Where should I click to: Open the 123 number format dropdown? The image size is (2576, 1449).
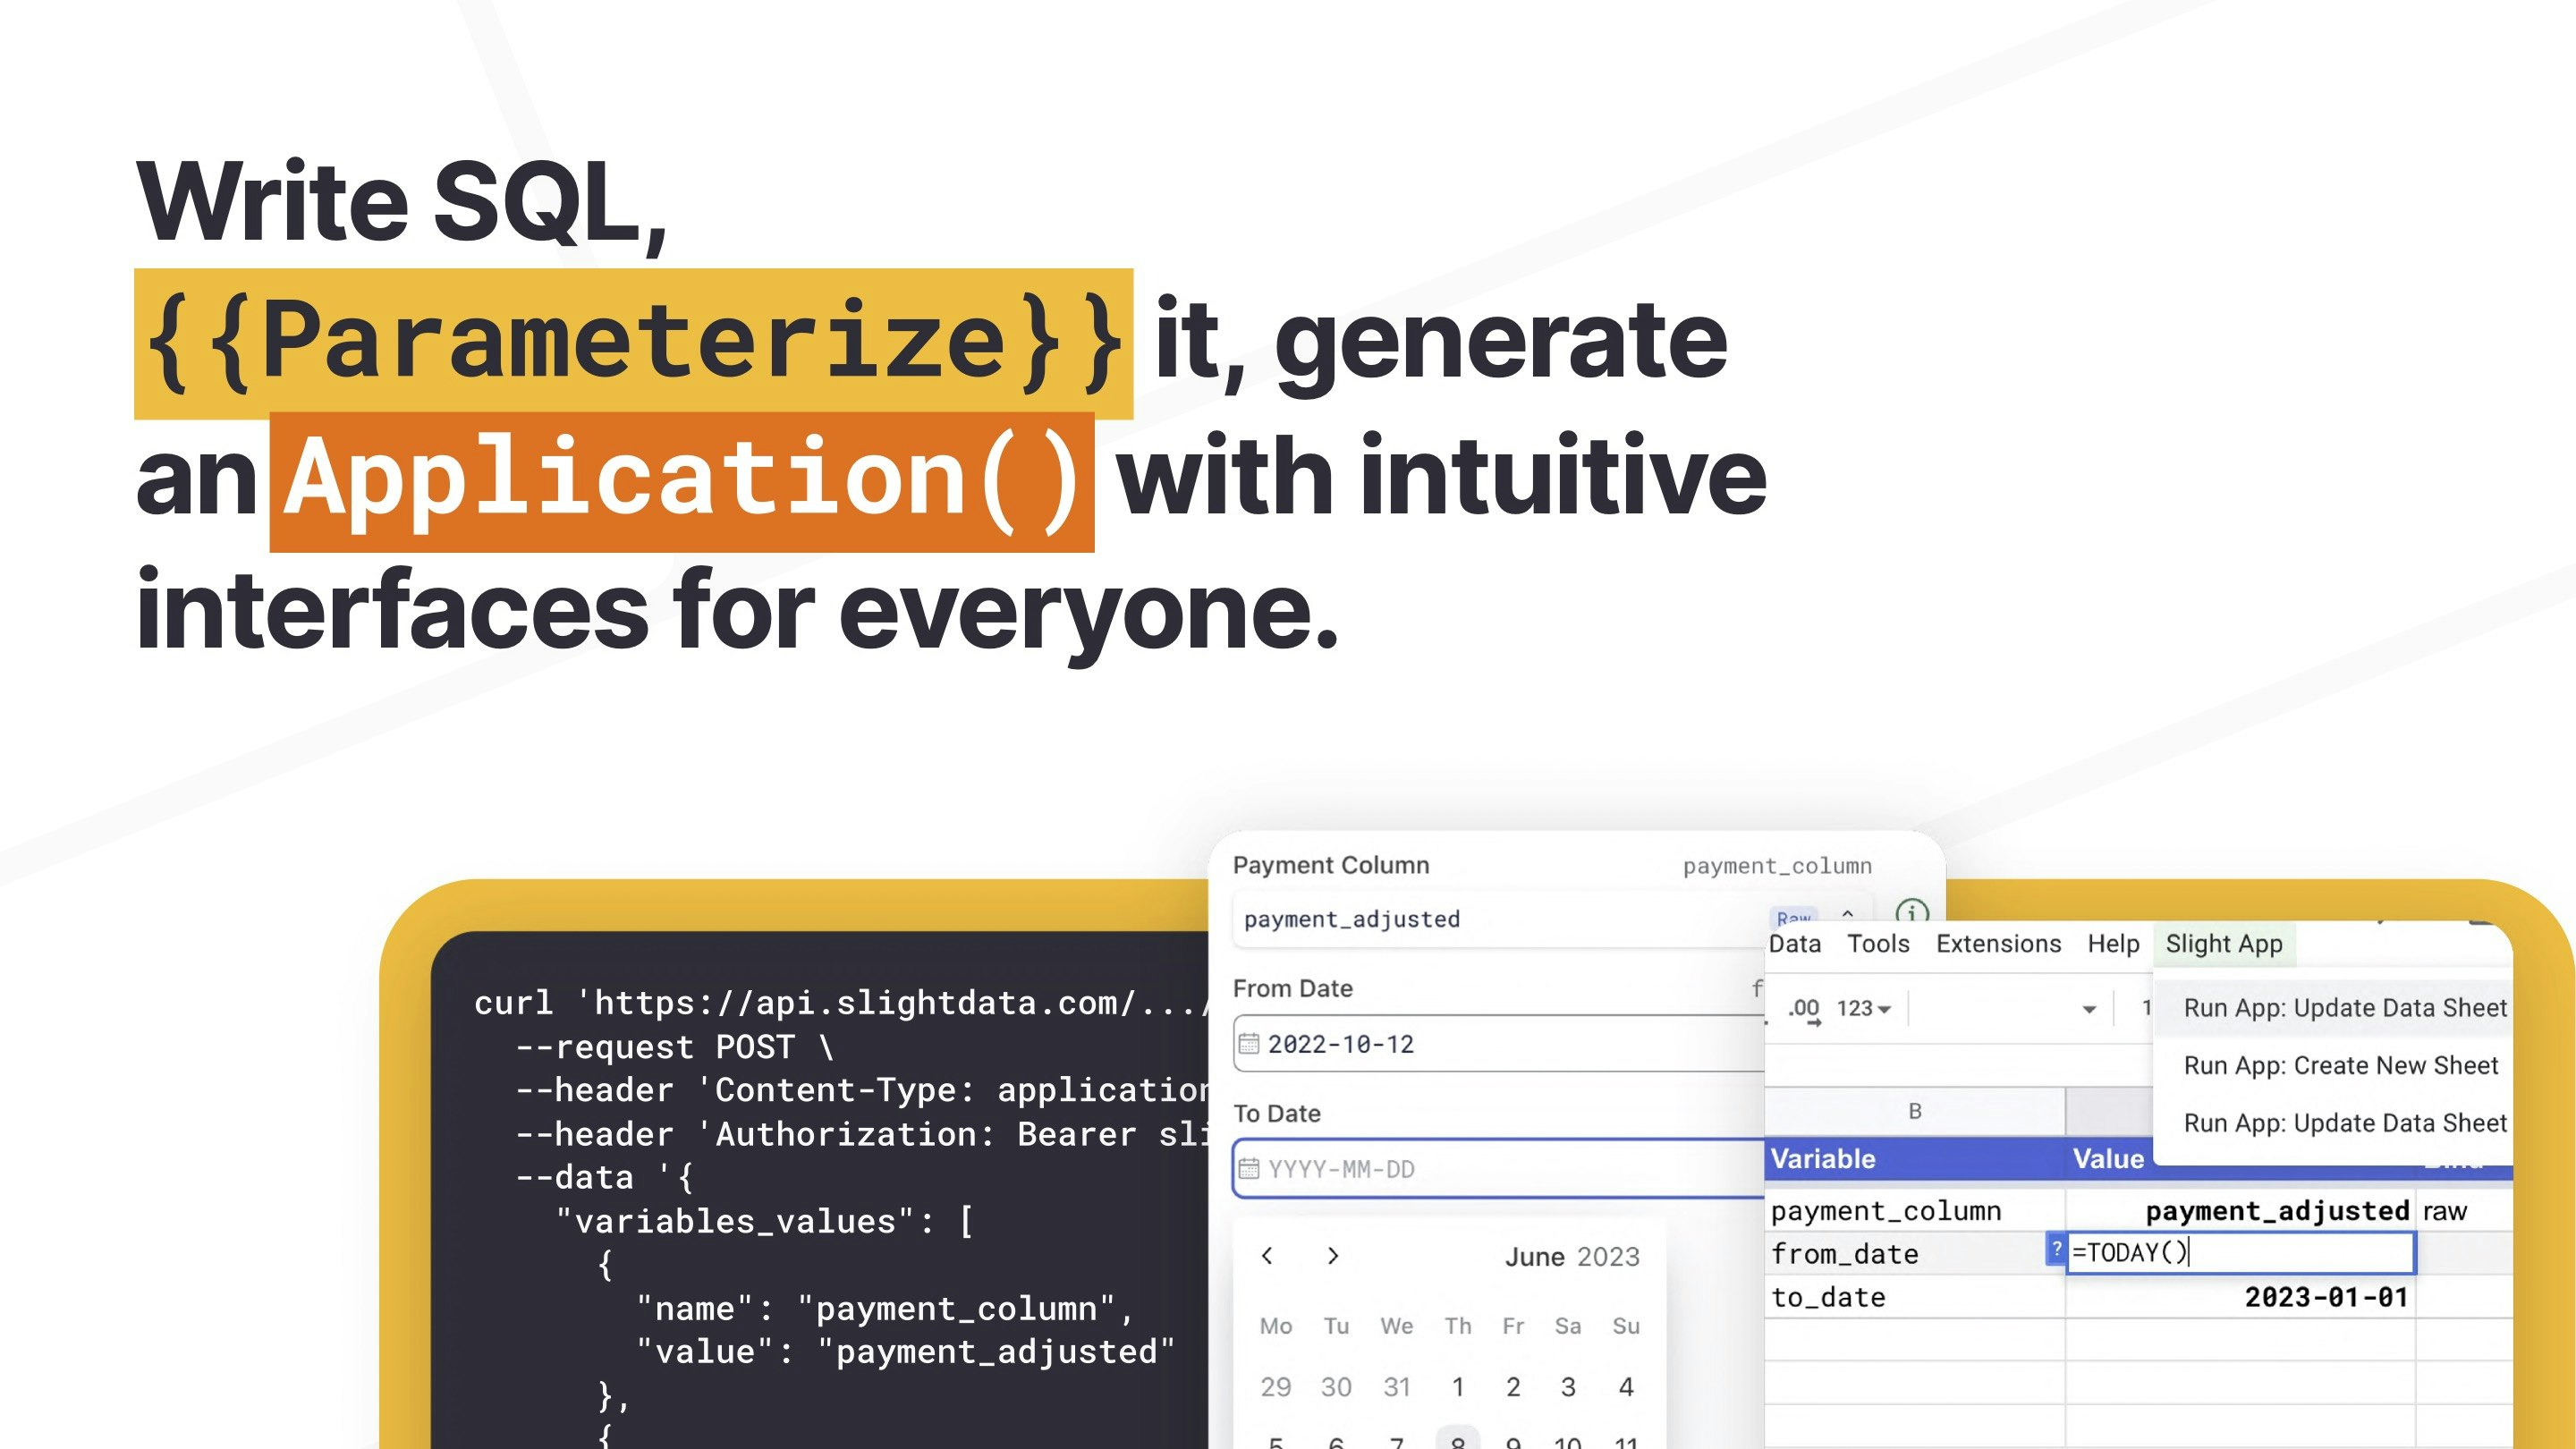click(1863, 1008)
